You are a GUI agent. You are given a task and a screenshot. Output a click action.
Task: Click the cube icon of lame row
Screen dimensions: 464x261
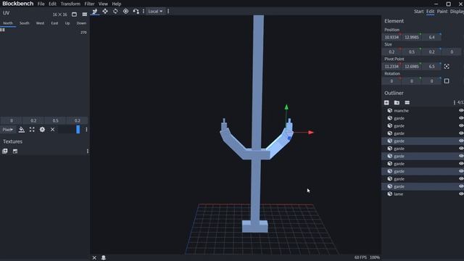click(390, 194)
